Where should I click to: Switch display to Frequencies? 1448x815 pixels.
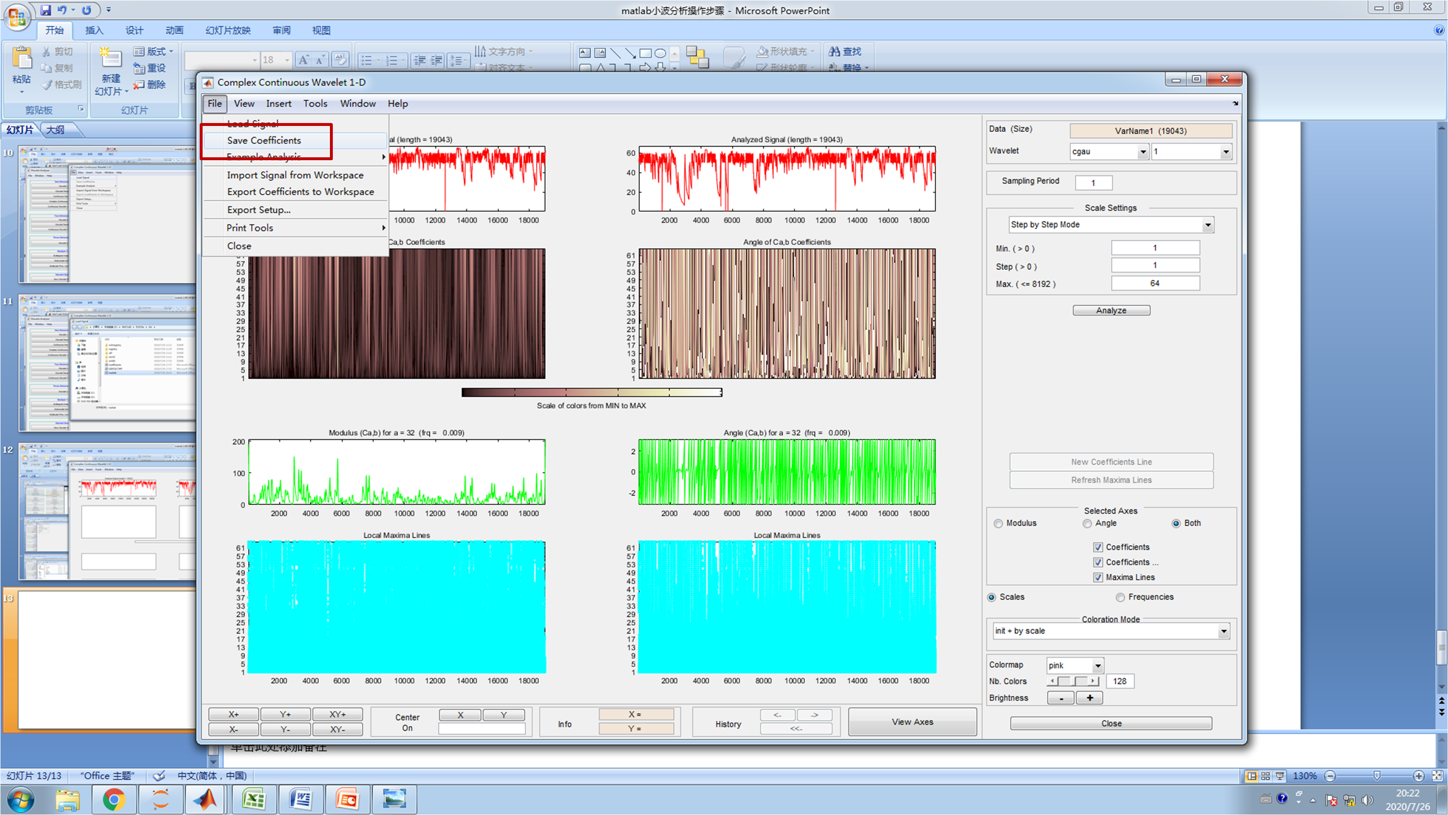pyautogui.click(x=1120, y=597)
